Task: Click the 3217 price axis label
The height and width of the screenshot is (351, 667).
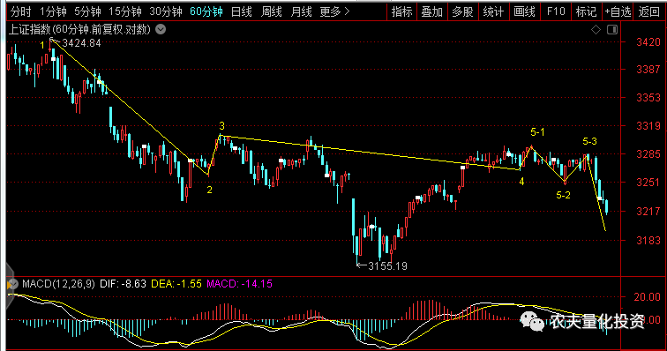Action: pos(648,211)
